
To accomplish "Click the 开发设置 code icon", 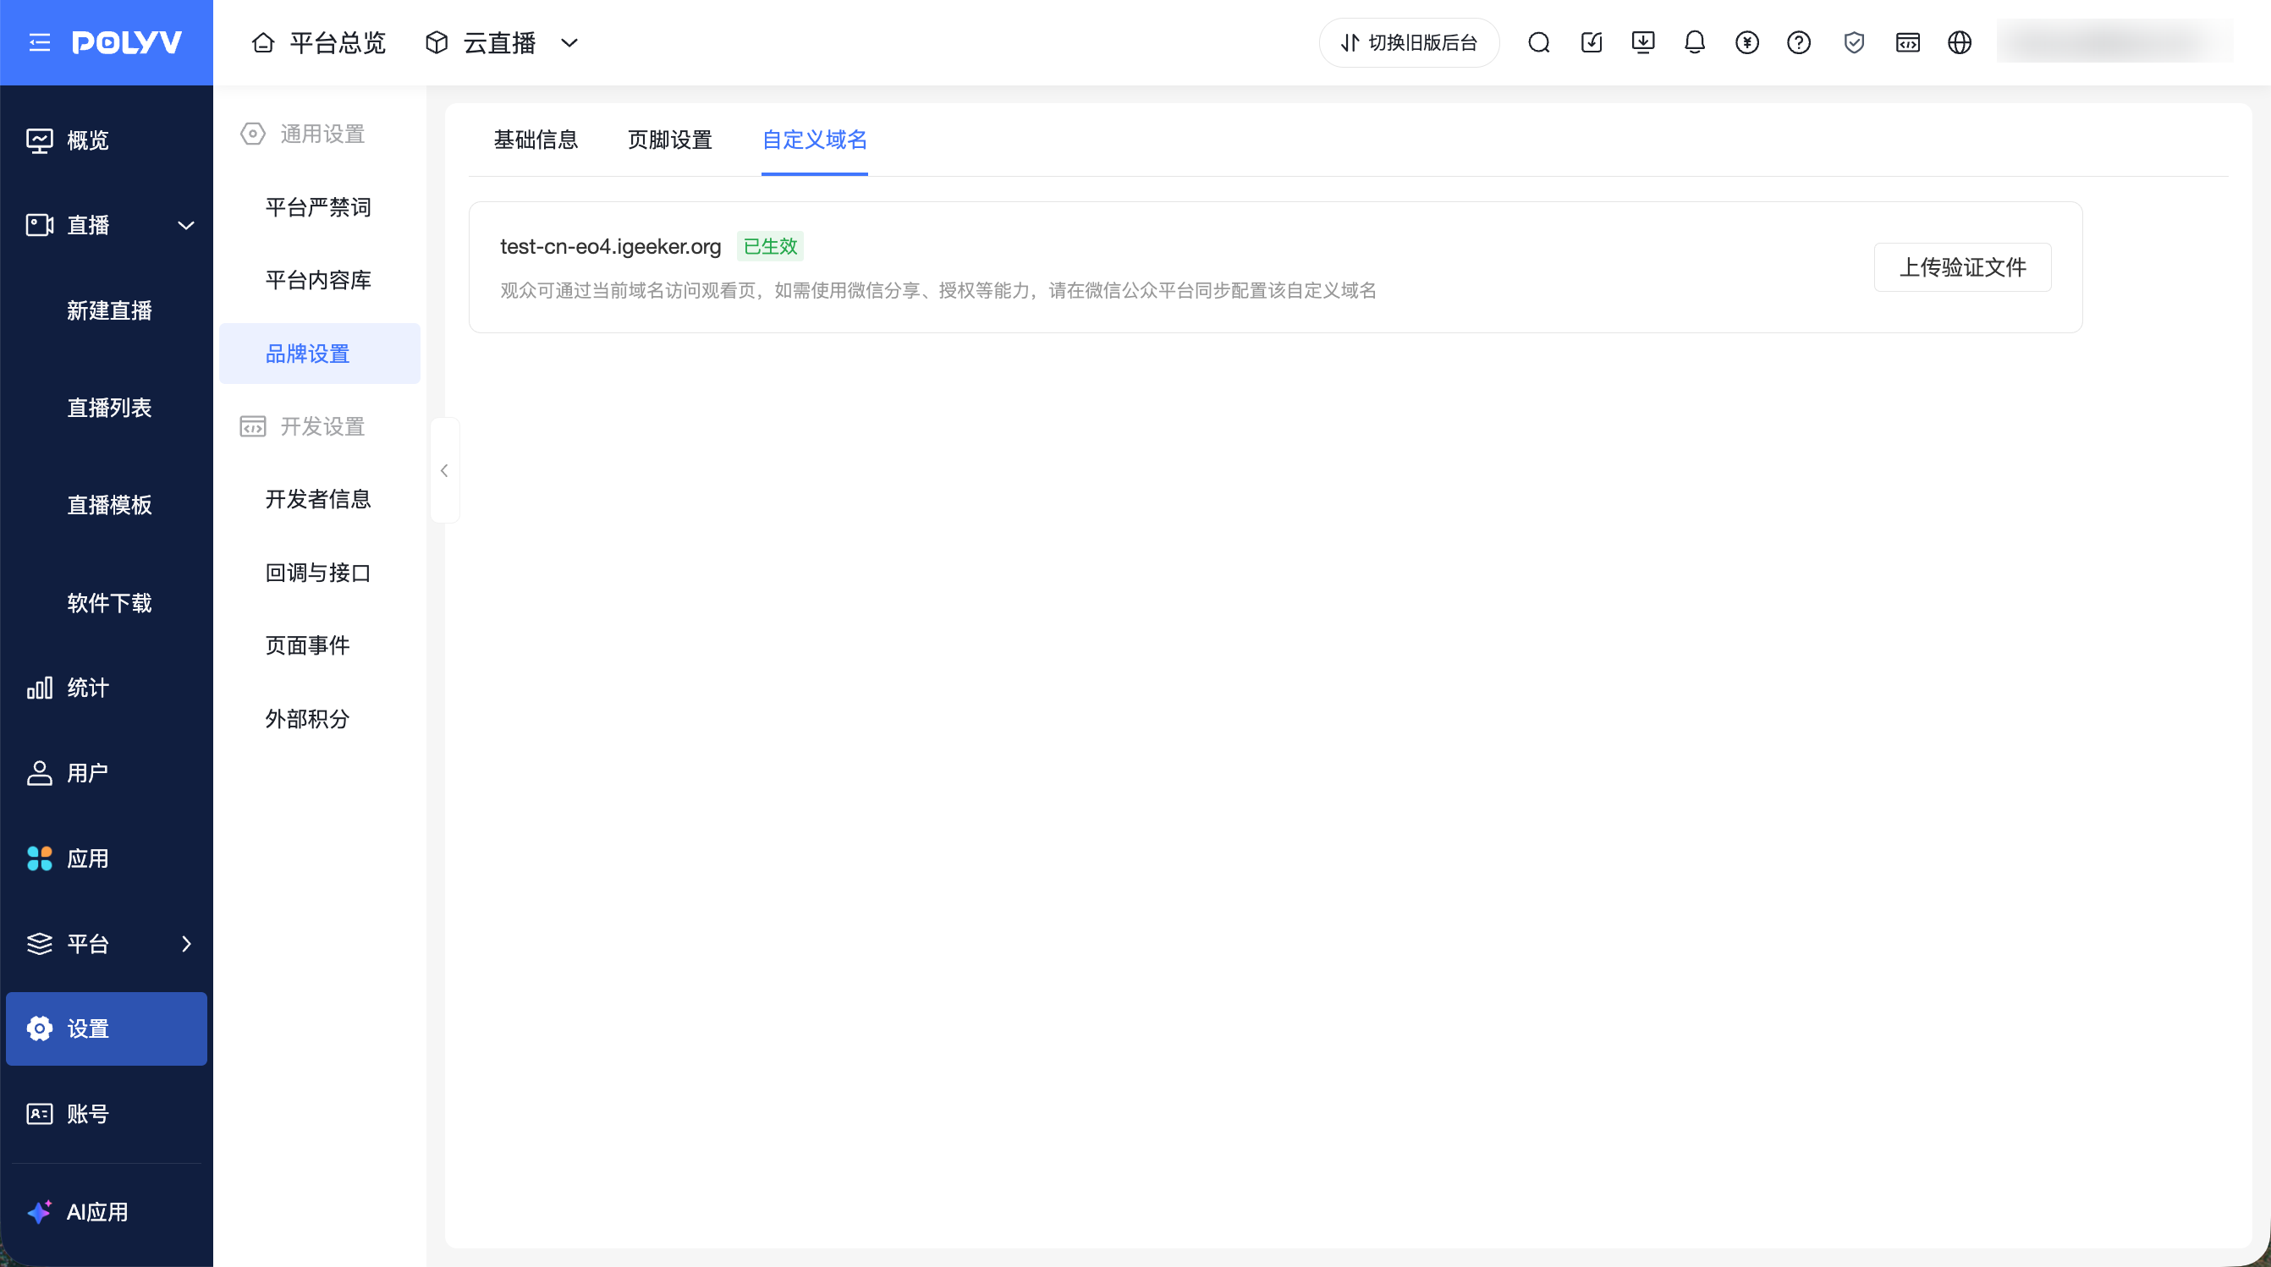I will pyautogui.click(x=253, y=427).
